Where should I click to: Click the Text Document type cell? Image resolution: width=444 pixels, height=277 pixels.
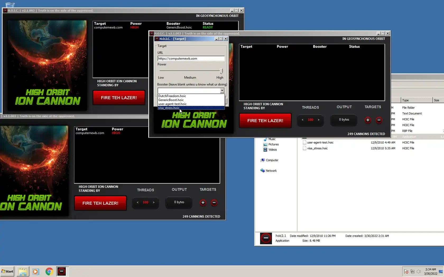(x=412, y=113)
